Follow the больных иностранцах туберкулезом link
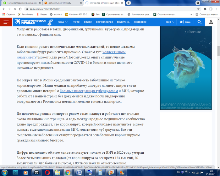 89,91
